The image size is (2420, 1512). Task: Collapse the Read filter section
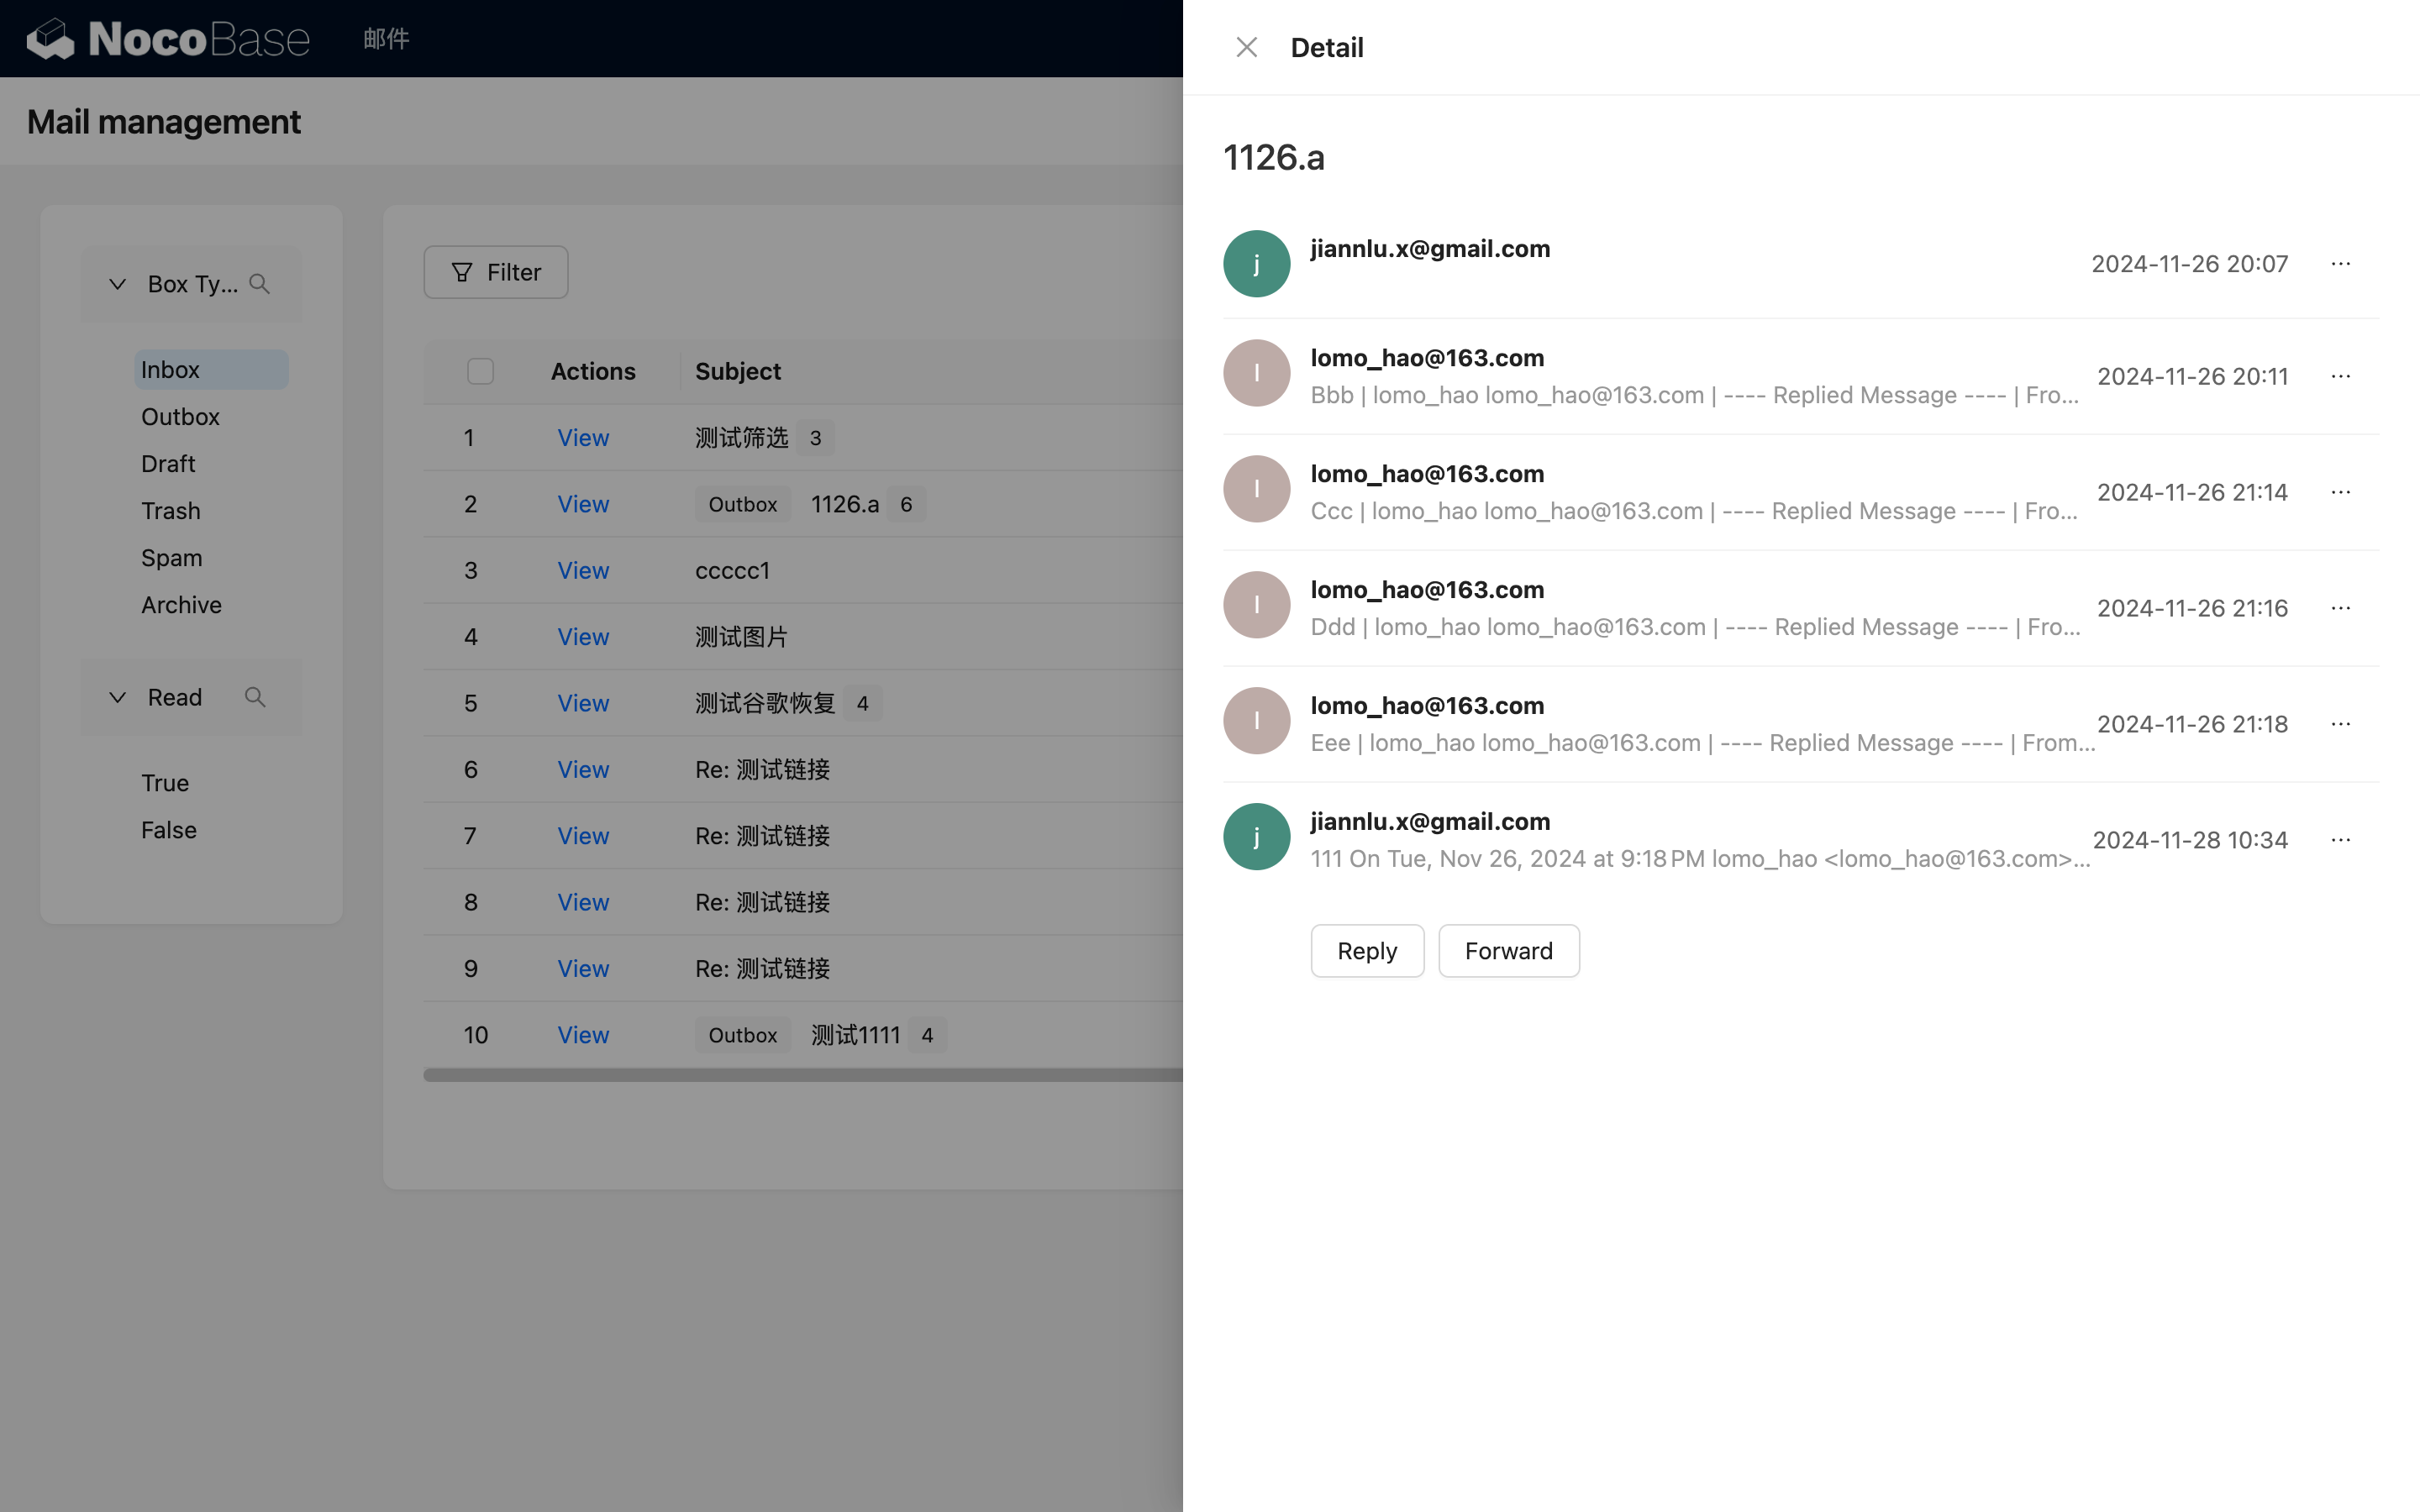(x=117, y=697)
